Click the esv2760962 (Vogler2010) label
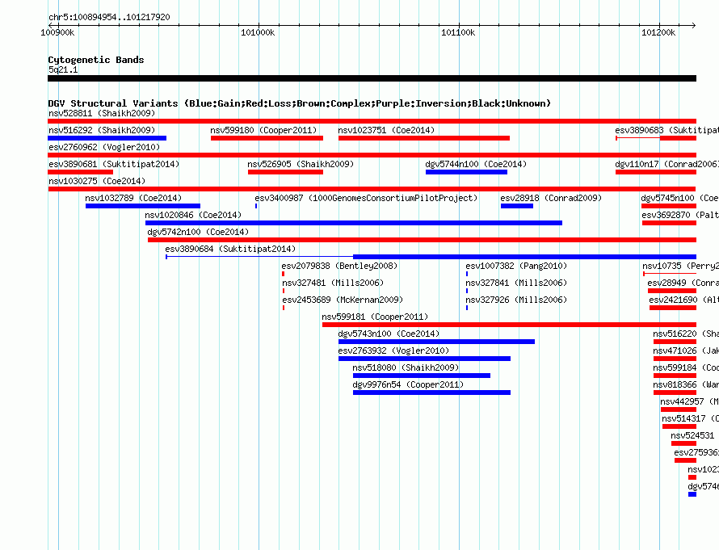719x550 pixels. coord(104,147)
